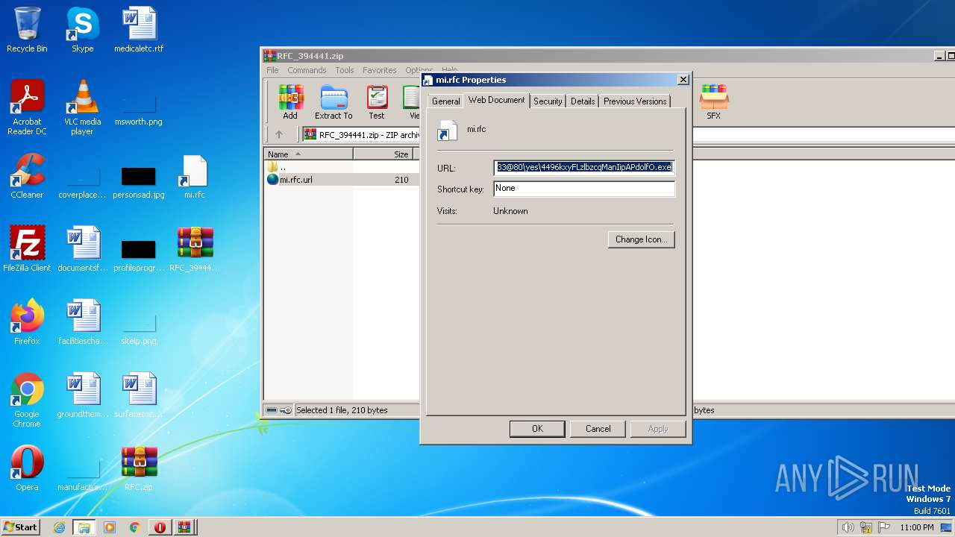Switch to the Previous Versions tab
955x537 pixels.
[x=635, y=101]
